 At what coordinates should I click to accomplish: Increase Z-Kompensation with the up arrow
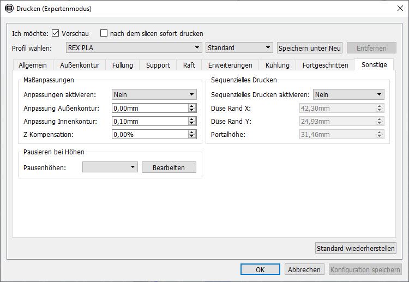[192, 132]
